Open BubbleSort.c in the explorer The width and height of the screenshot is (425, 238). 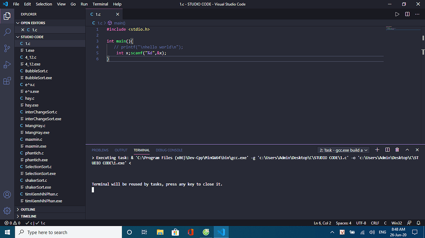pos(36,71)
